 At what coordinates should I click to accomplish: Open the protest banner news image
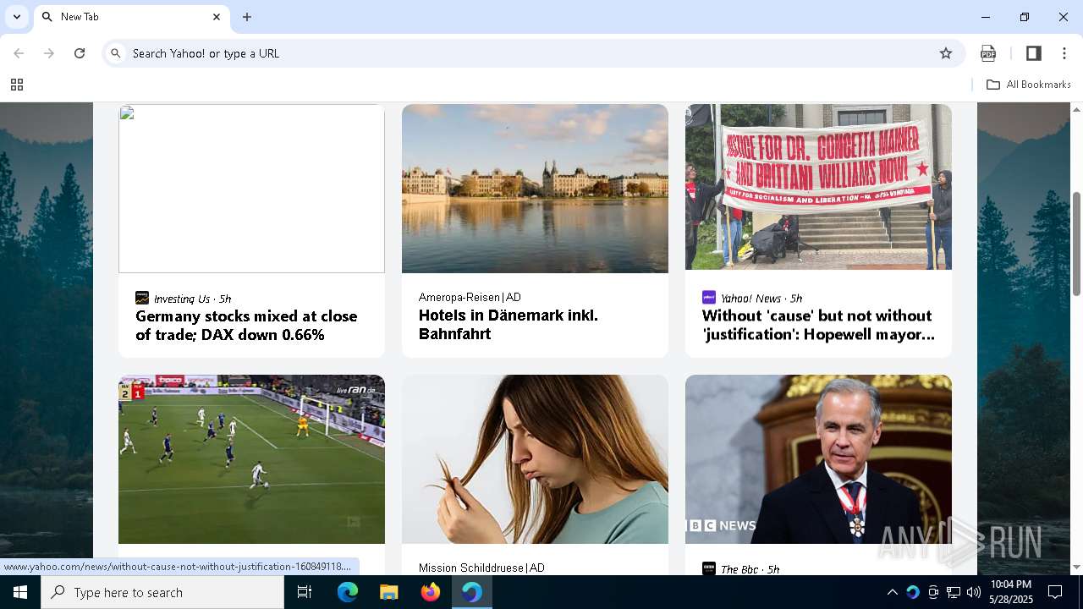pyautogui.click(x=818, y=187)
